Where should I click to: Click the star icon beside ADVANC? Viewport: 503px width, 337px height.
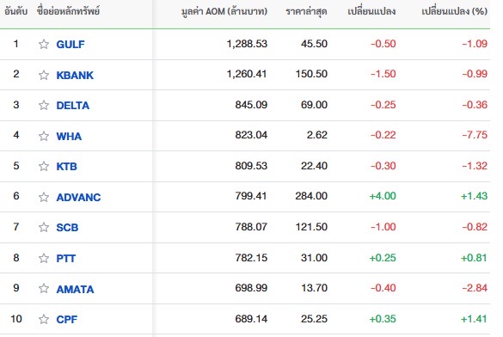pyautogui.click(x=44, y=197)
